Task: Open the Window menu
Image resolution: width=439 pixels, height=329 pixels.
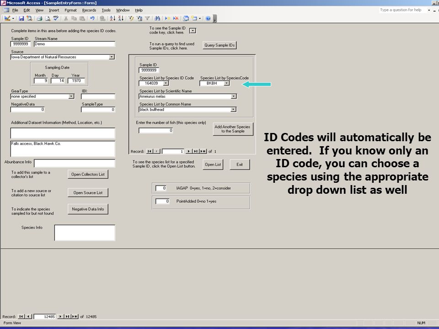Action: pos(123,10)
